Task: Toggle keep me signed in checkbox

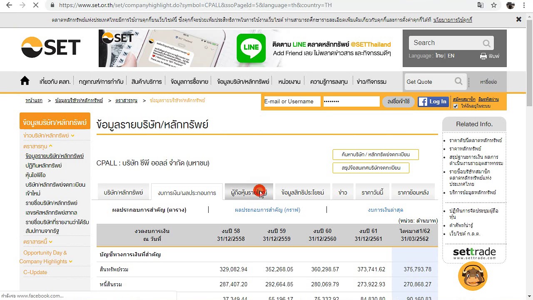Action: click(x=456, y=106)
